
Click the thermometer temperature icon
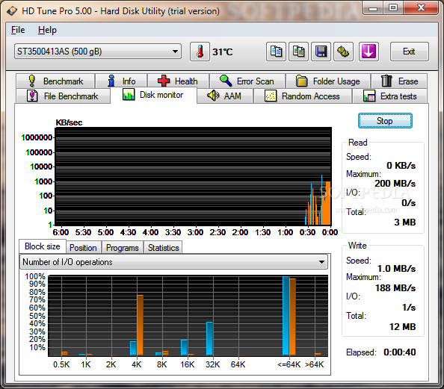coord(200,52)
